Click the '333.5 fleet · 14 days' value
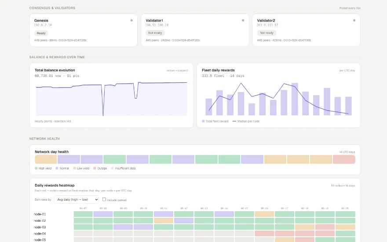The height and width of the screenshot is (242, 387). tap(223, 76)
